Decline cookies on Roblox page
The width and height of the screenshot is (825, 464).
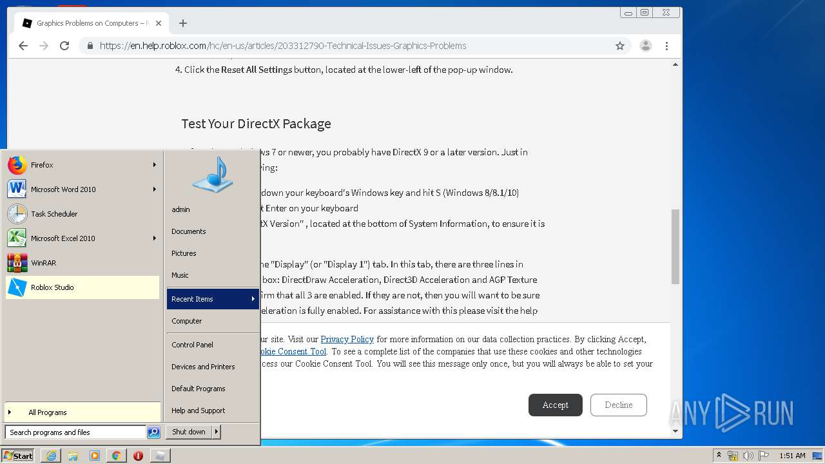tap(619, 405)
